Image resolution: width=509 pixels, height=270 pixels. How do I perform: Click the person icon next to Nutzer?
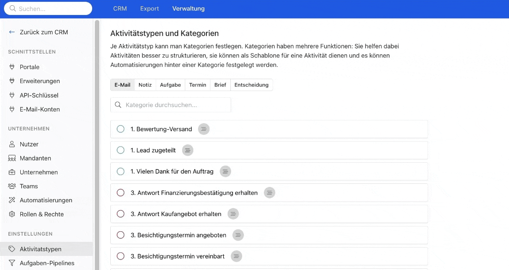point(12,144)
